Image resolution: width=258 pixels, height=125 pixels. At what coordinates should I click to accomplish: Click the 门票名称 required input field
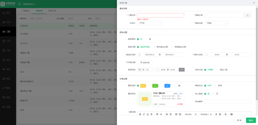tap(160, 15)
